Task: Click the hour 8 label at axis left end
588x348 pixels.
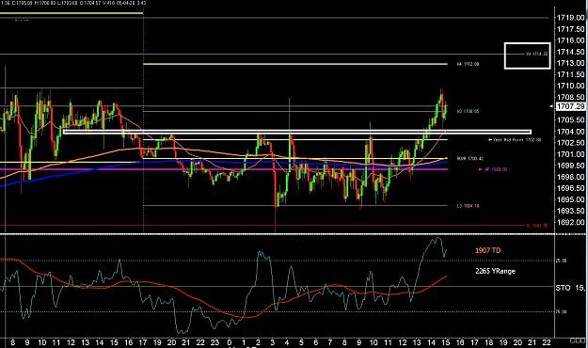Action: [x=13, y=342]
